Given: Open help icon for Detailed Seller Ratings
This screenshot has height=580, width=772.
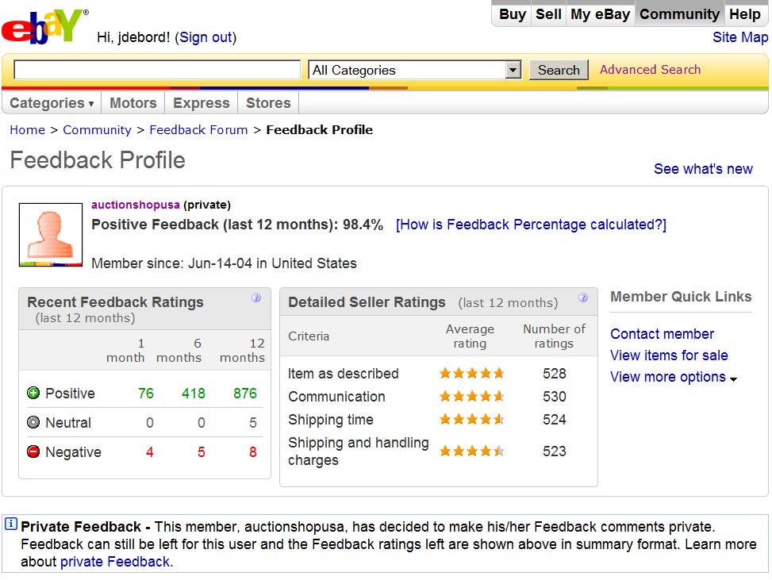Looking at the screenshot, I should pos(583,298).
